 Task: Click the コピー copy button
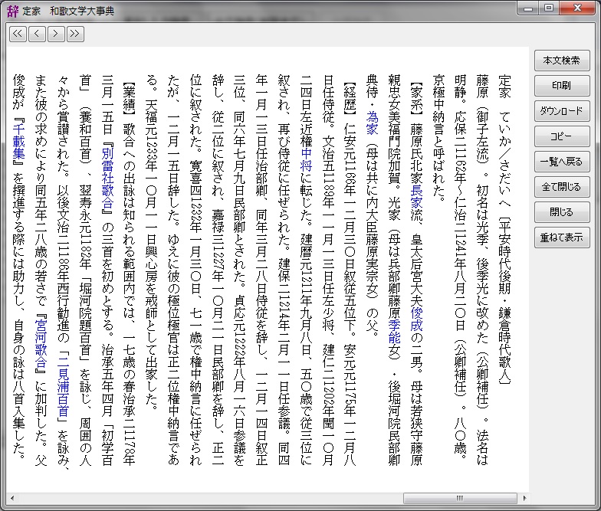[562, 136]
